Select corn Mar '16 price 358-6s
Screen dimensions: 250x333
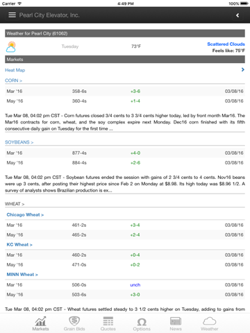79,92
